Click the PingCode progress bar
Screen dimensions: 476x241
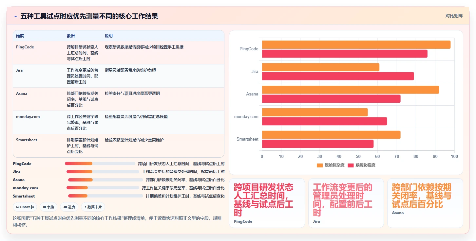pos(100,164)
